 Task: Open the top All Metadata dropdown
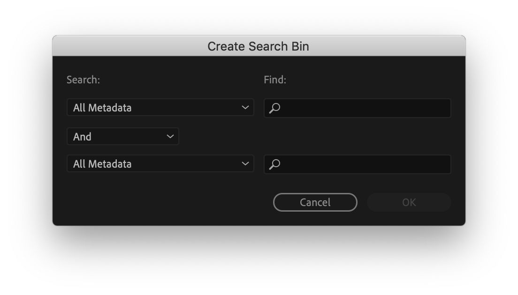click(x=160, y=108)
